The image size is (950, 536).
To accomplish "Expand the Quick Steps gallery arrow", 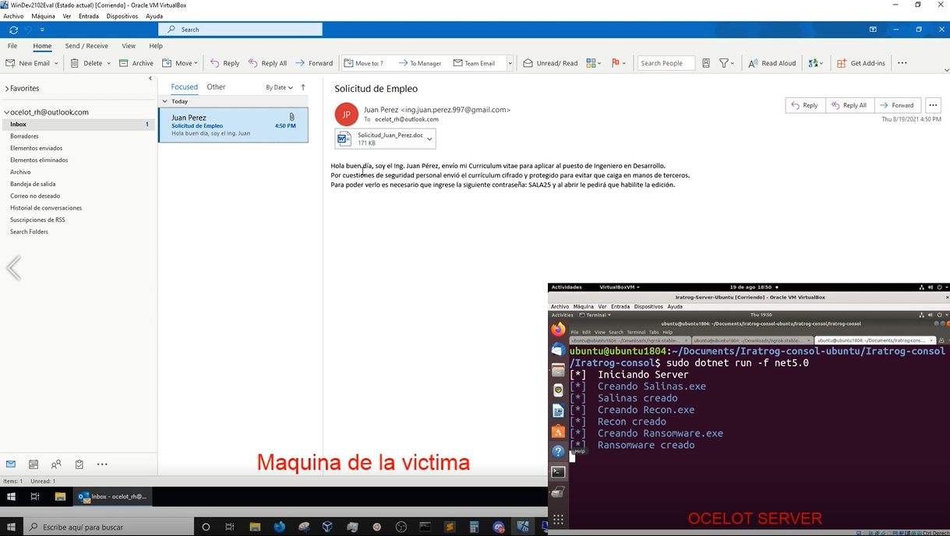I will click(510, 63).
